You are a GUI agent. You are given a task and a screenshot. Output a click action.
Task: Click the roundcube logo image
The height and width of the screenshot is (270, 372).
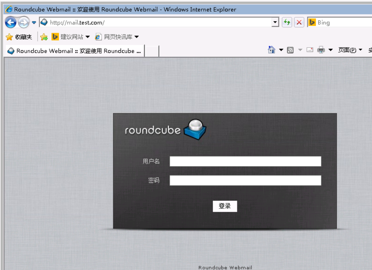point(166,129)
